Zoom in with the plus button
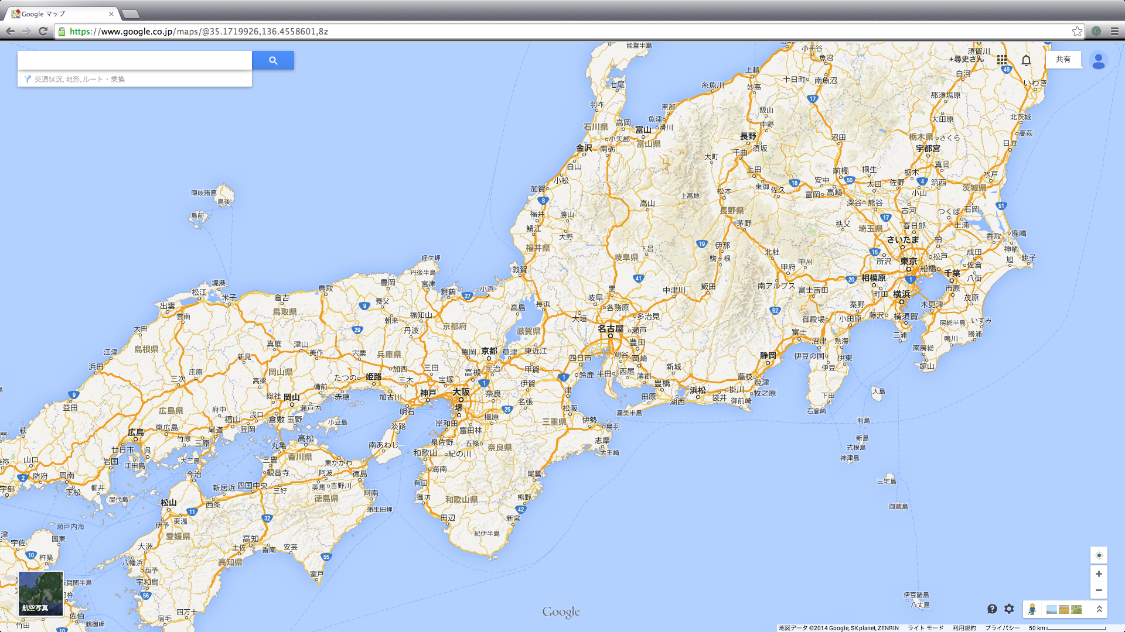The height and width of the screenshot is (632, 1125). tap(1099, 573)
